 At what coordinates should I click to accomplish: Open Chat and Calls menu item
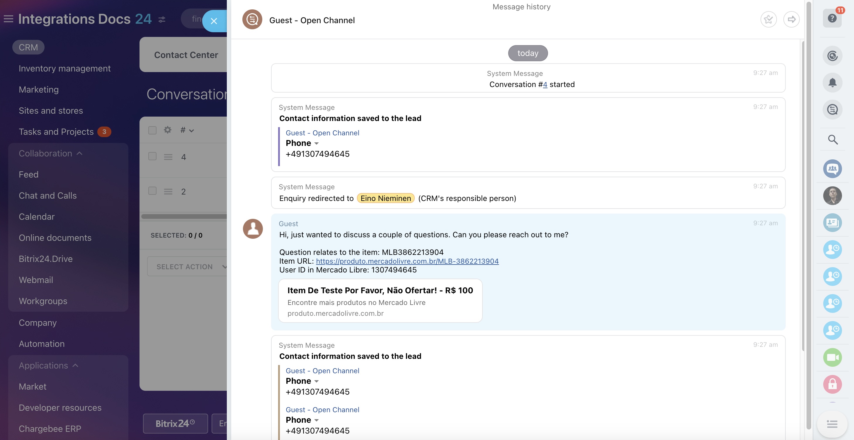pos(47,195)
